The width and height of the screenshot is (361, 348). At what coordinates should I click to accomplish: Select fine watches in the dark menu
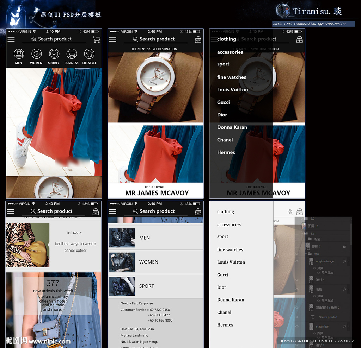(231, 77)
